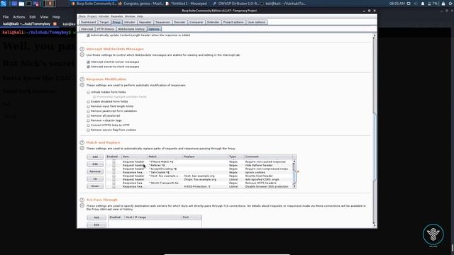Toggle Intercept client-to-server messages checkbox
454x255 pixels.
point(88,62)
